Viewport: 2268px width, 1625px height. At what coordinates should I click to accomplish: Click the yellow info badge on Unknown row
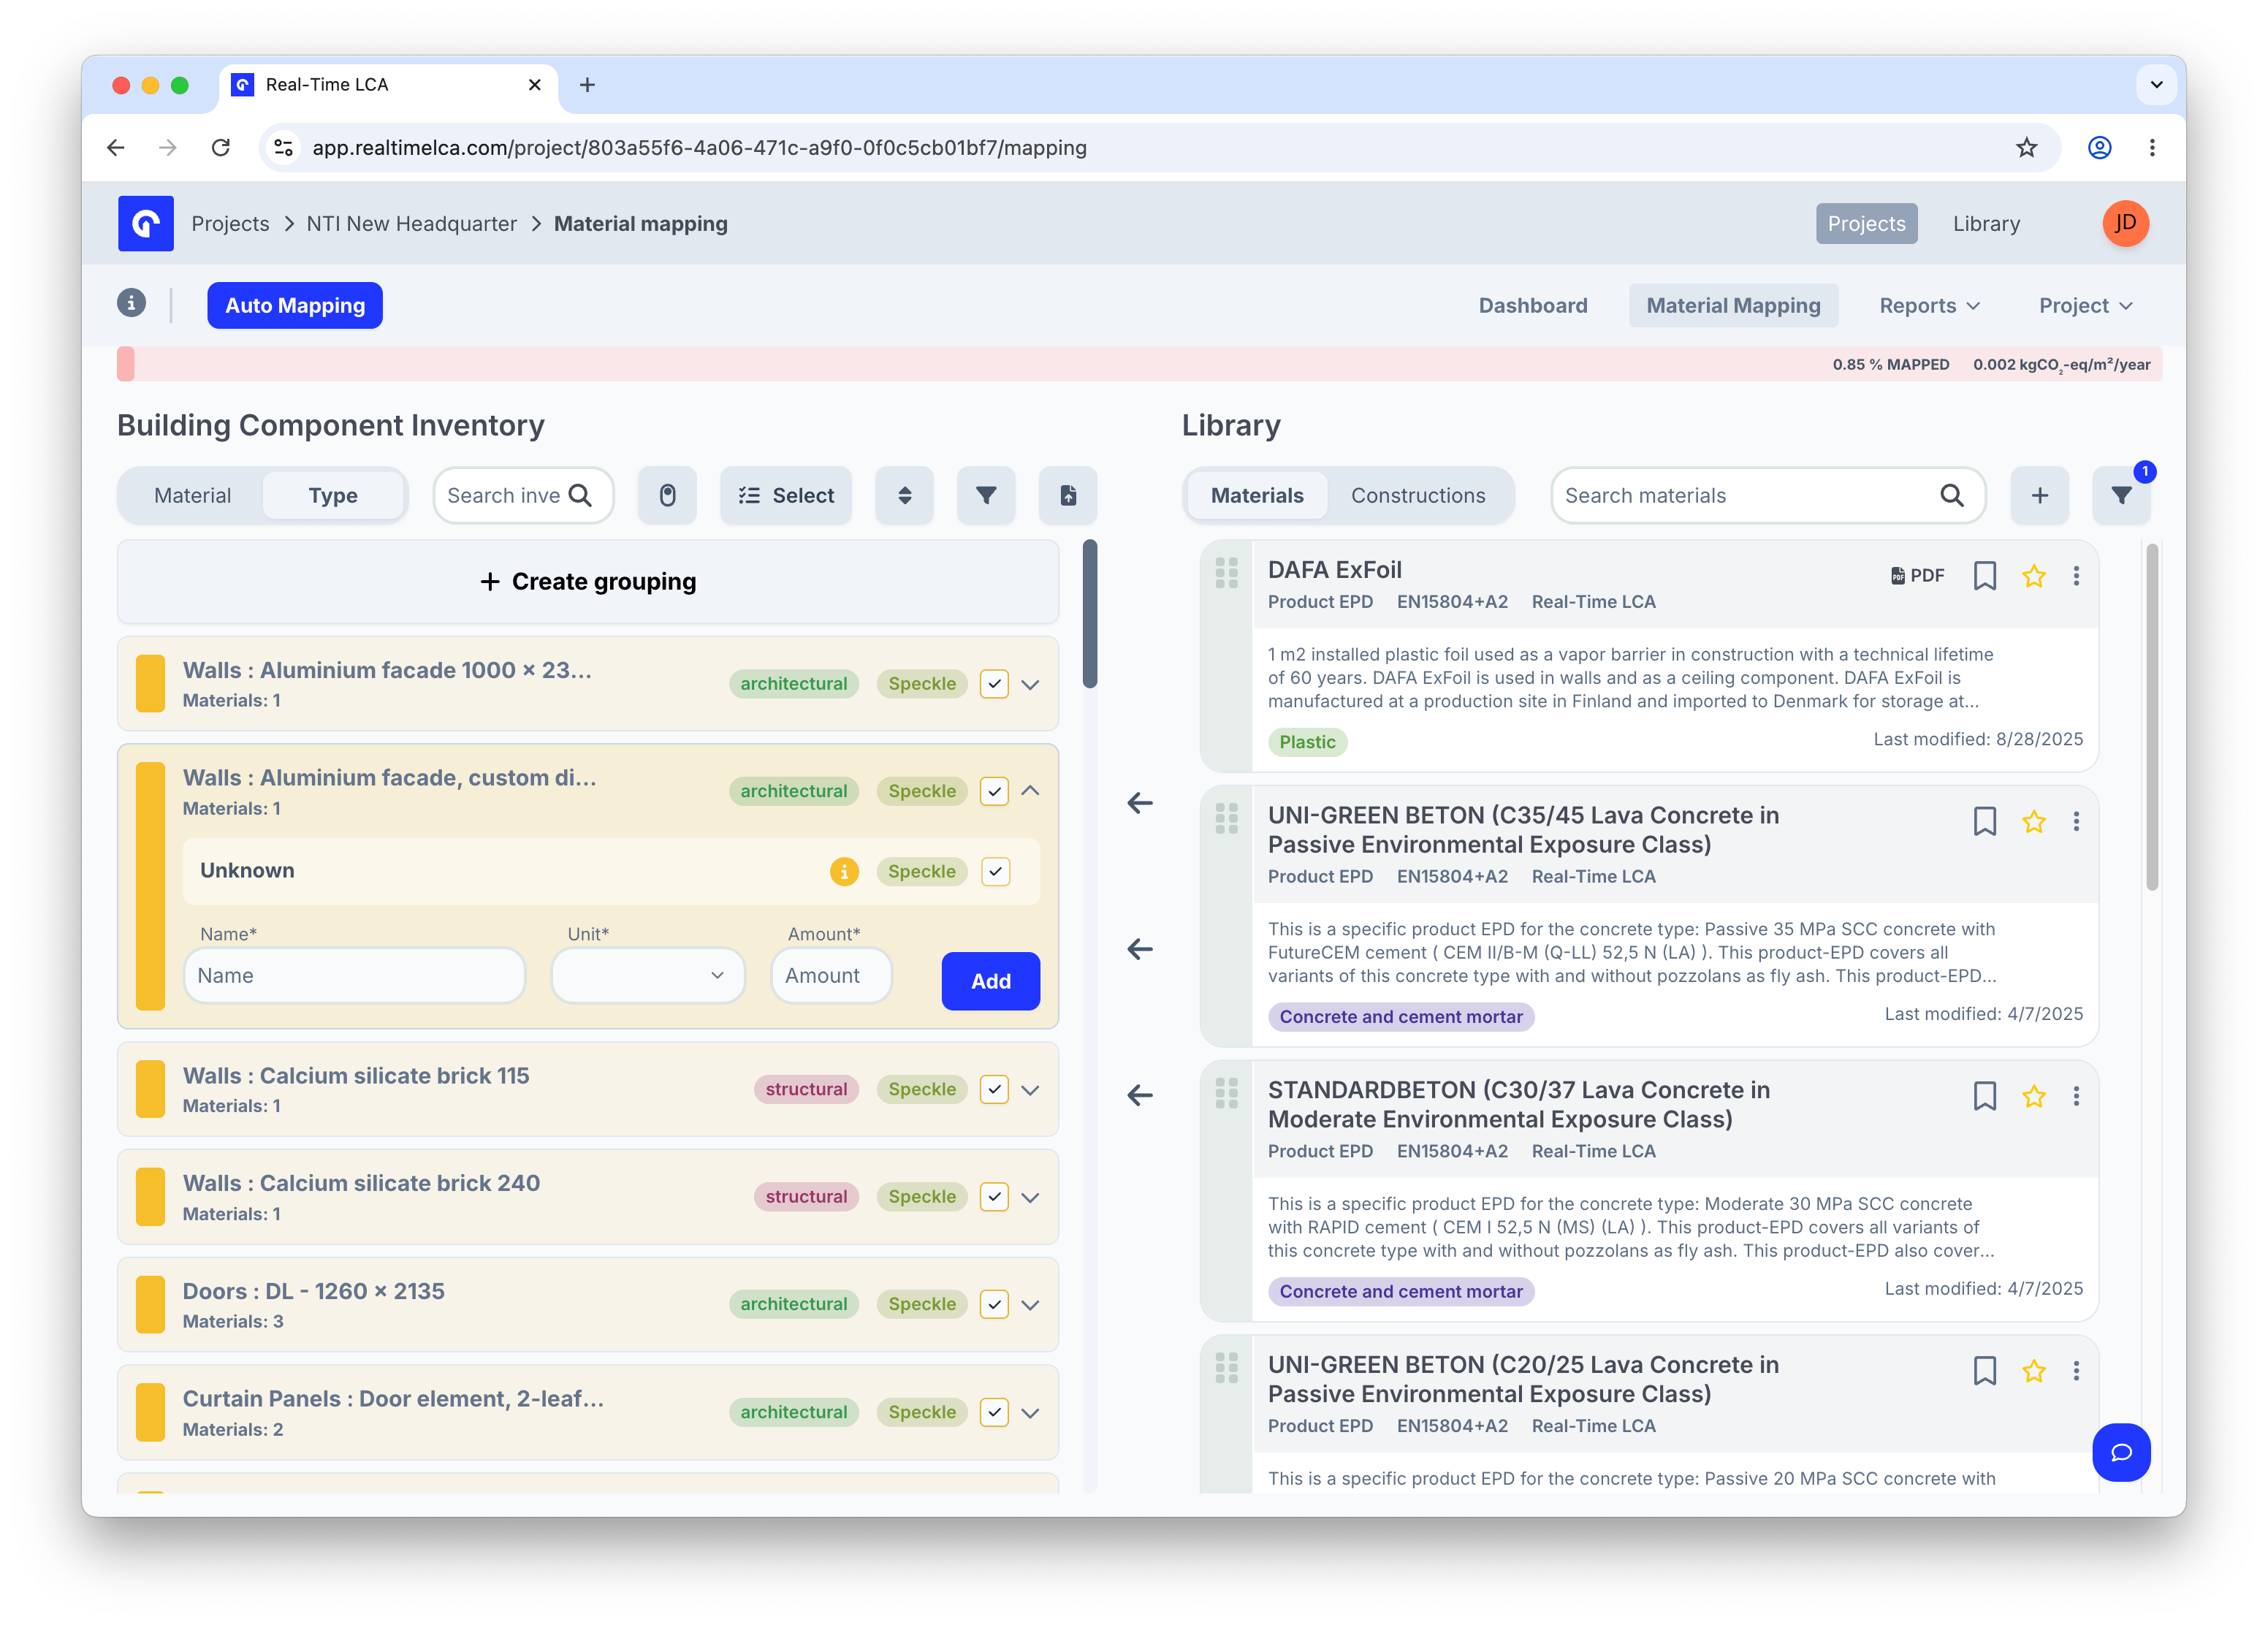click(x=844, y=871)
